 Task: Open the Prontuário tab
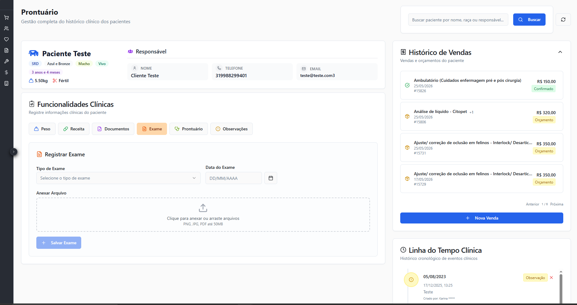[188, 129]
